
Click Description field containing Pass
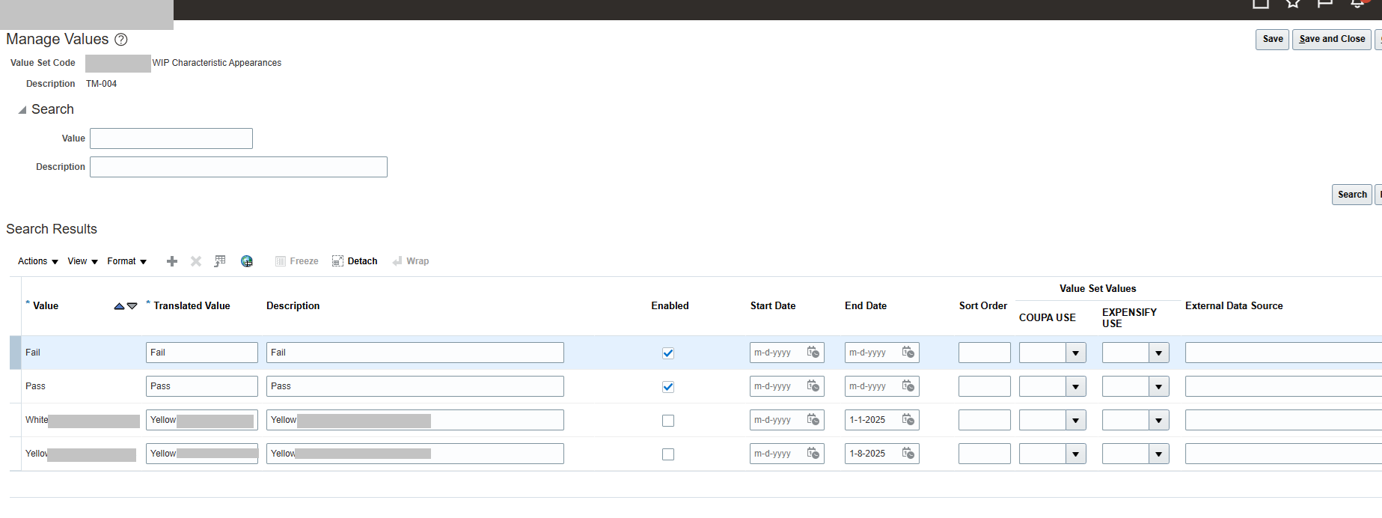click(x=415, y=386)
